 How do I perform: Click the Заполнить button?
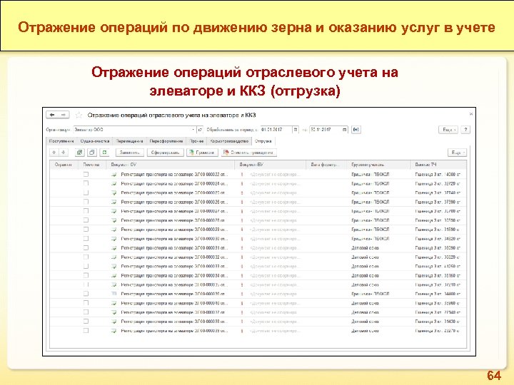130,153
